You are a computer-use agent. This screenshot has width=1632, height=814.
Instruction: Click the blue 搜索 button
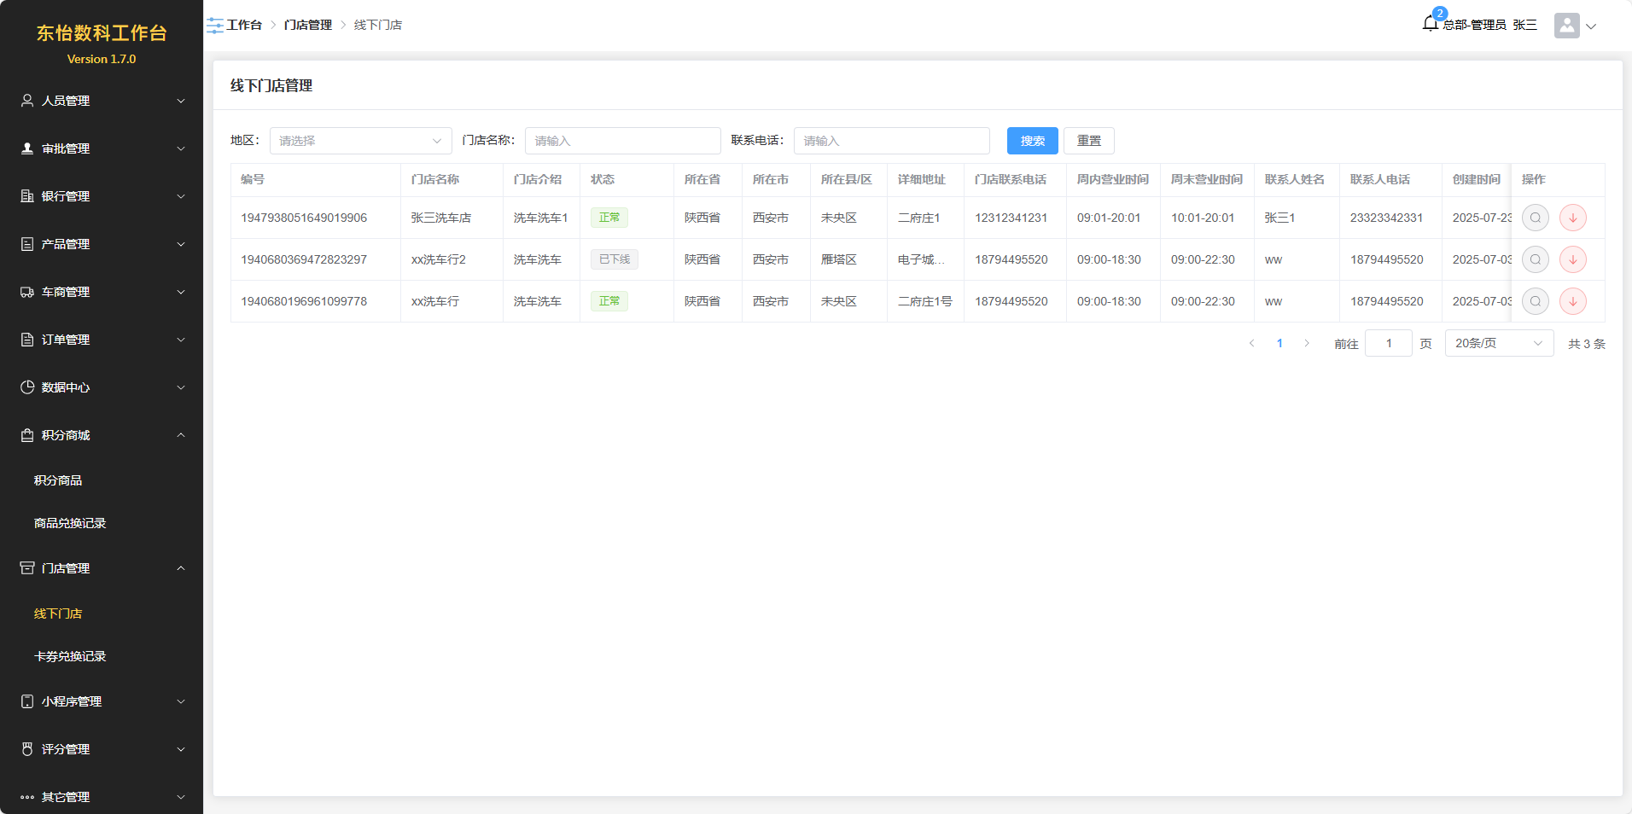tap(1032, 141)
